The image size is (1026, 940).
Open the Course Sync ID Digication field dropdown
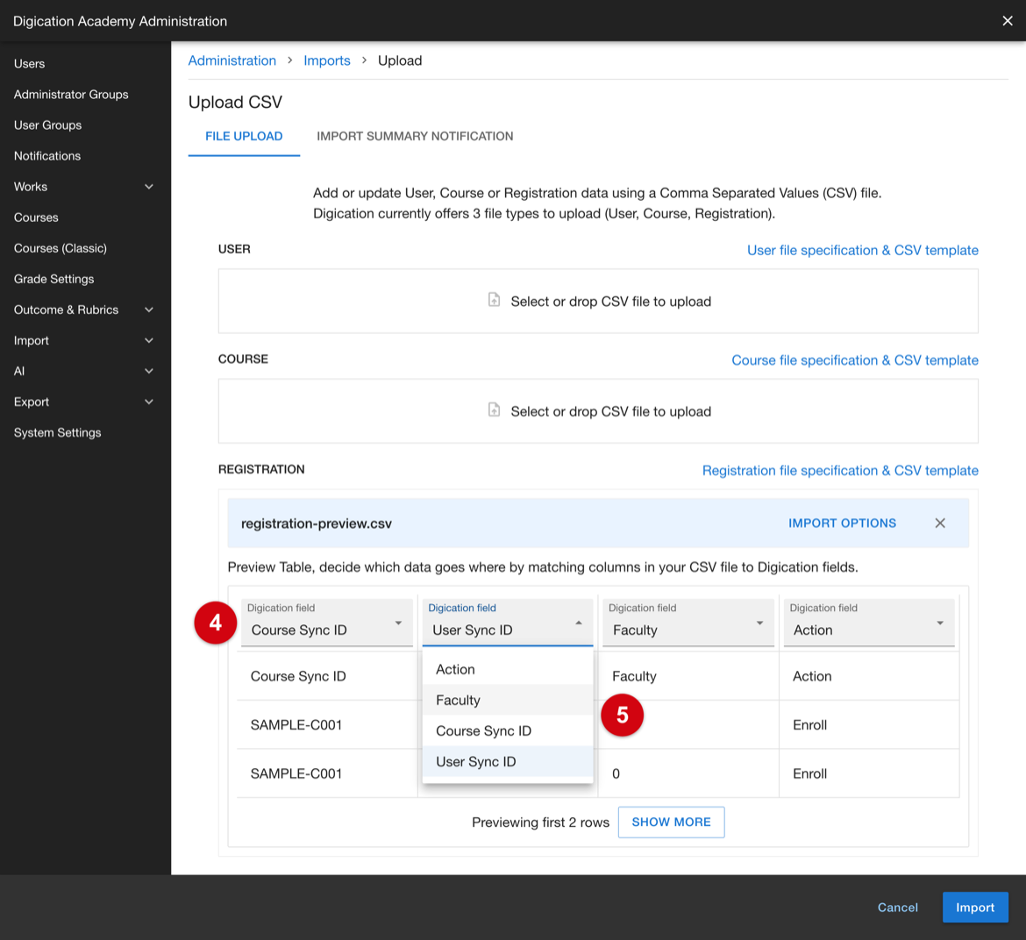pyautogui.click(x=326, y=622)
